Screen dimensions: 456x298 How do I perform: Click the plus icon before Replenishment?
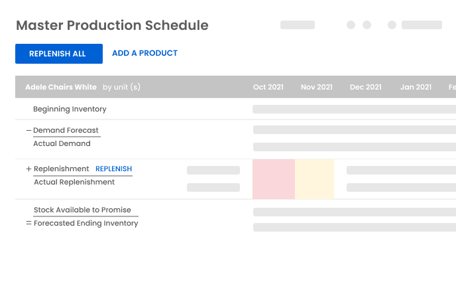click(28, 169)
